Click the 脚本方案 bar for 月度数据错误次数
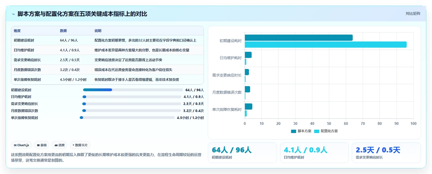This screenshot has width=432, height=174. [x=247, y=90]
